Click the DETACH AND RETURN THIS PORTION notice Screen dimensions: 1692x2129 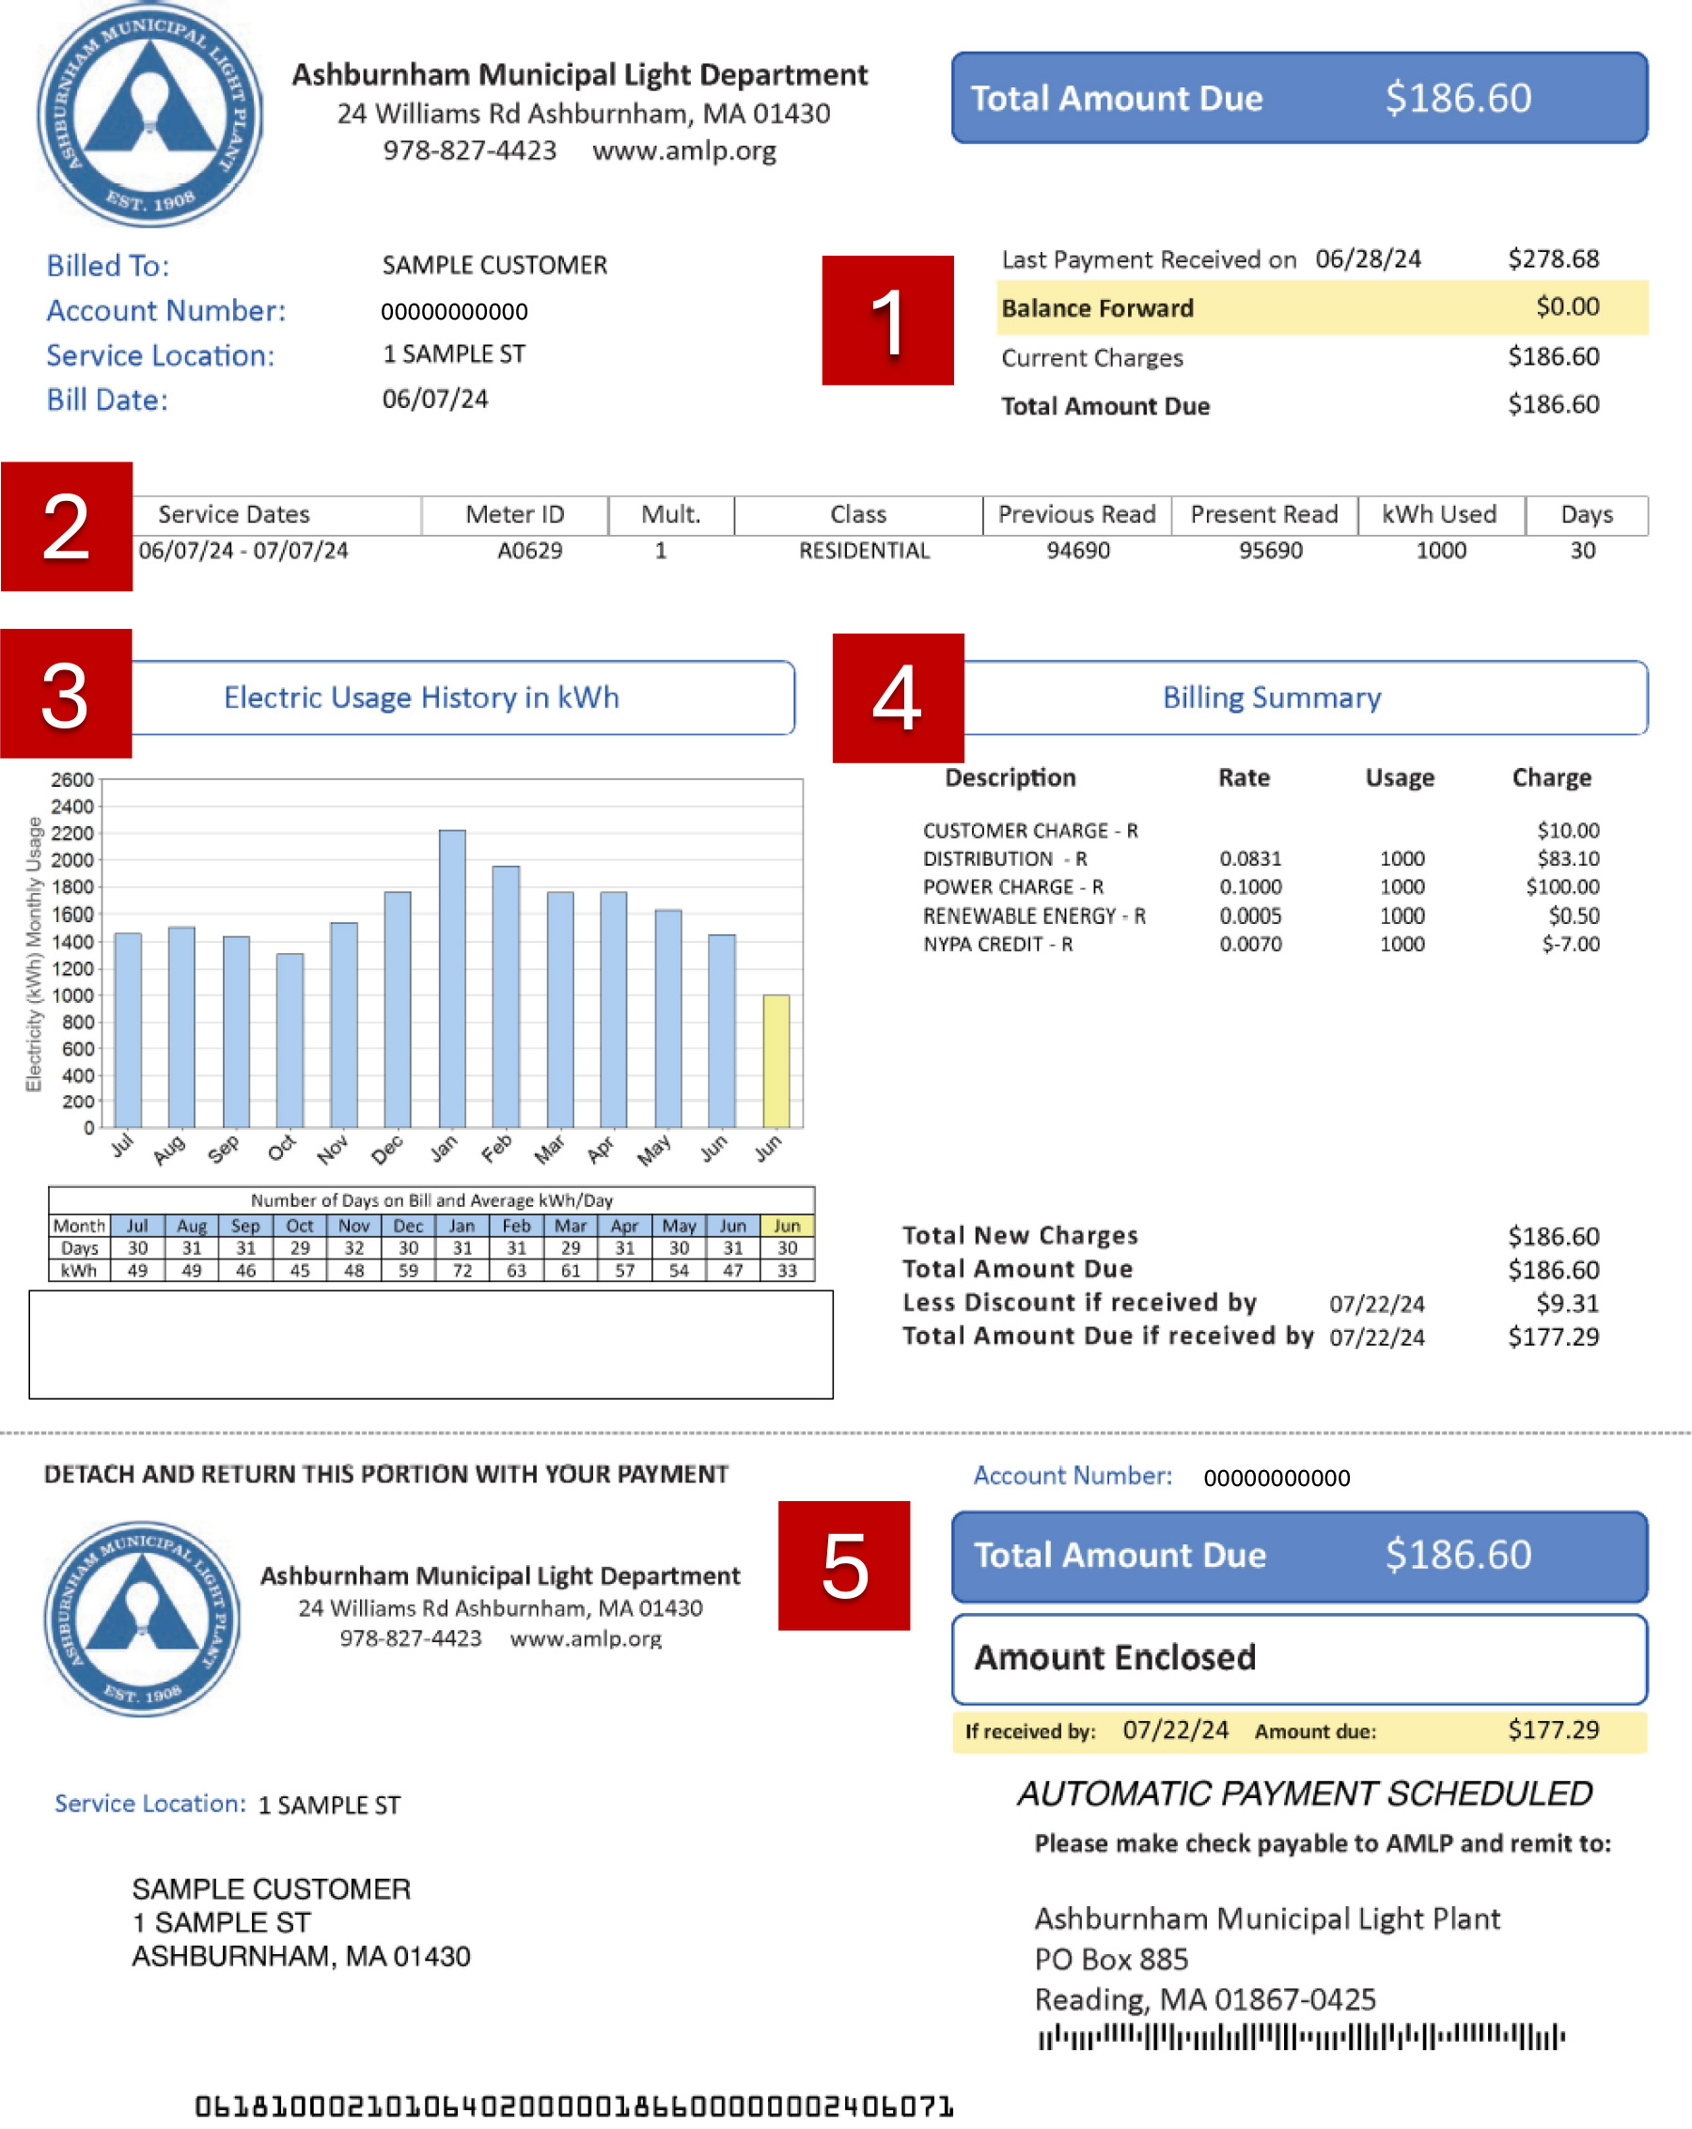pyautogui.click(x=386, y=1473)
